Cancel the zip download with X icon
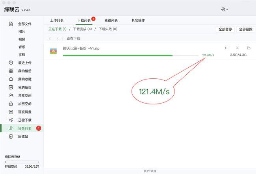 tap(237, 48)
